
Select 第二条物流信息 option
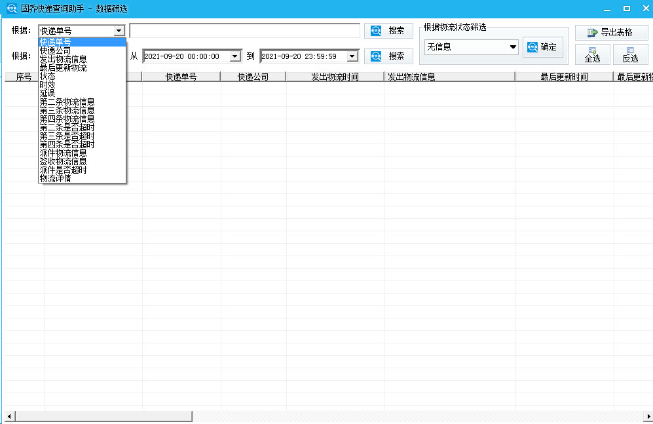(x=82, y=102)
